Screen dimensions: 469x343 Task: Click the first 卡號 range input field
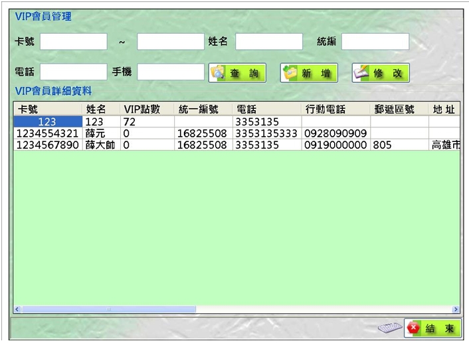pos(73,42)
